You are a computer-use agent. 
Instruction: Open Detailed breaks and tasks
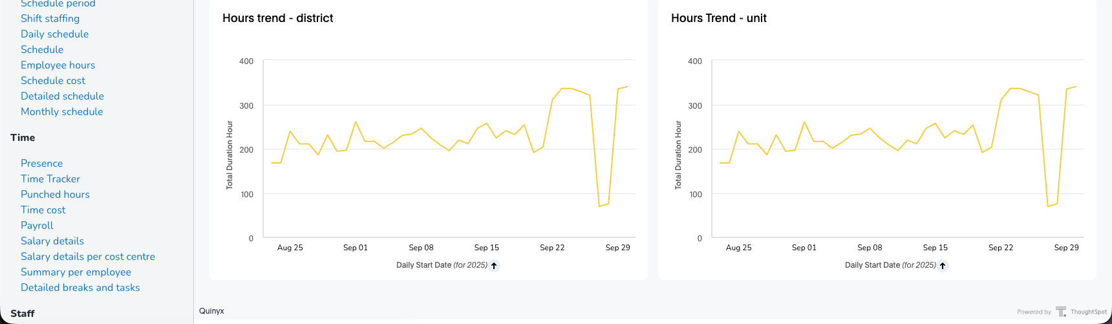coord(80,288)
